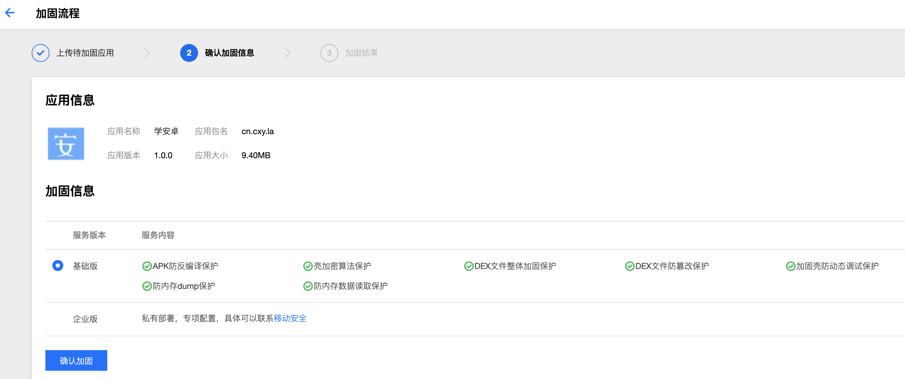The image size is (905, 379).
Task: Click the 应用名称 label
Action: (x=124, y=131)
